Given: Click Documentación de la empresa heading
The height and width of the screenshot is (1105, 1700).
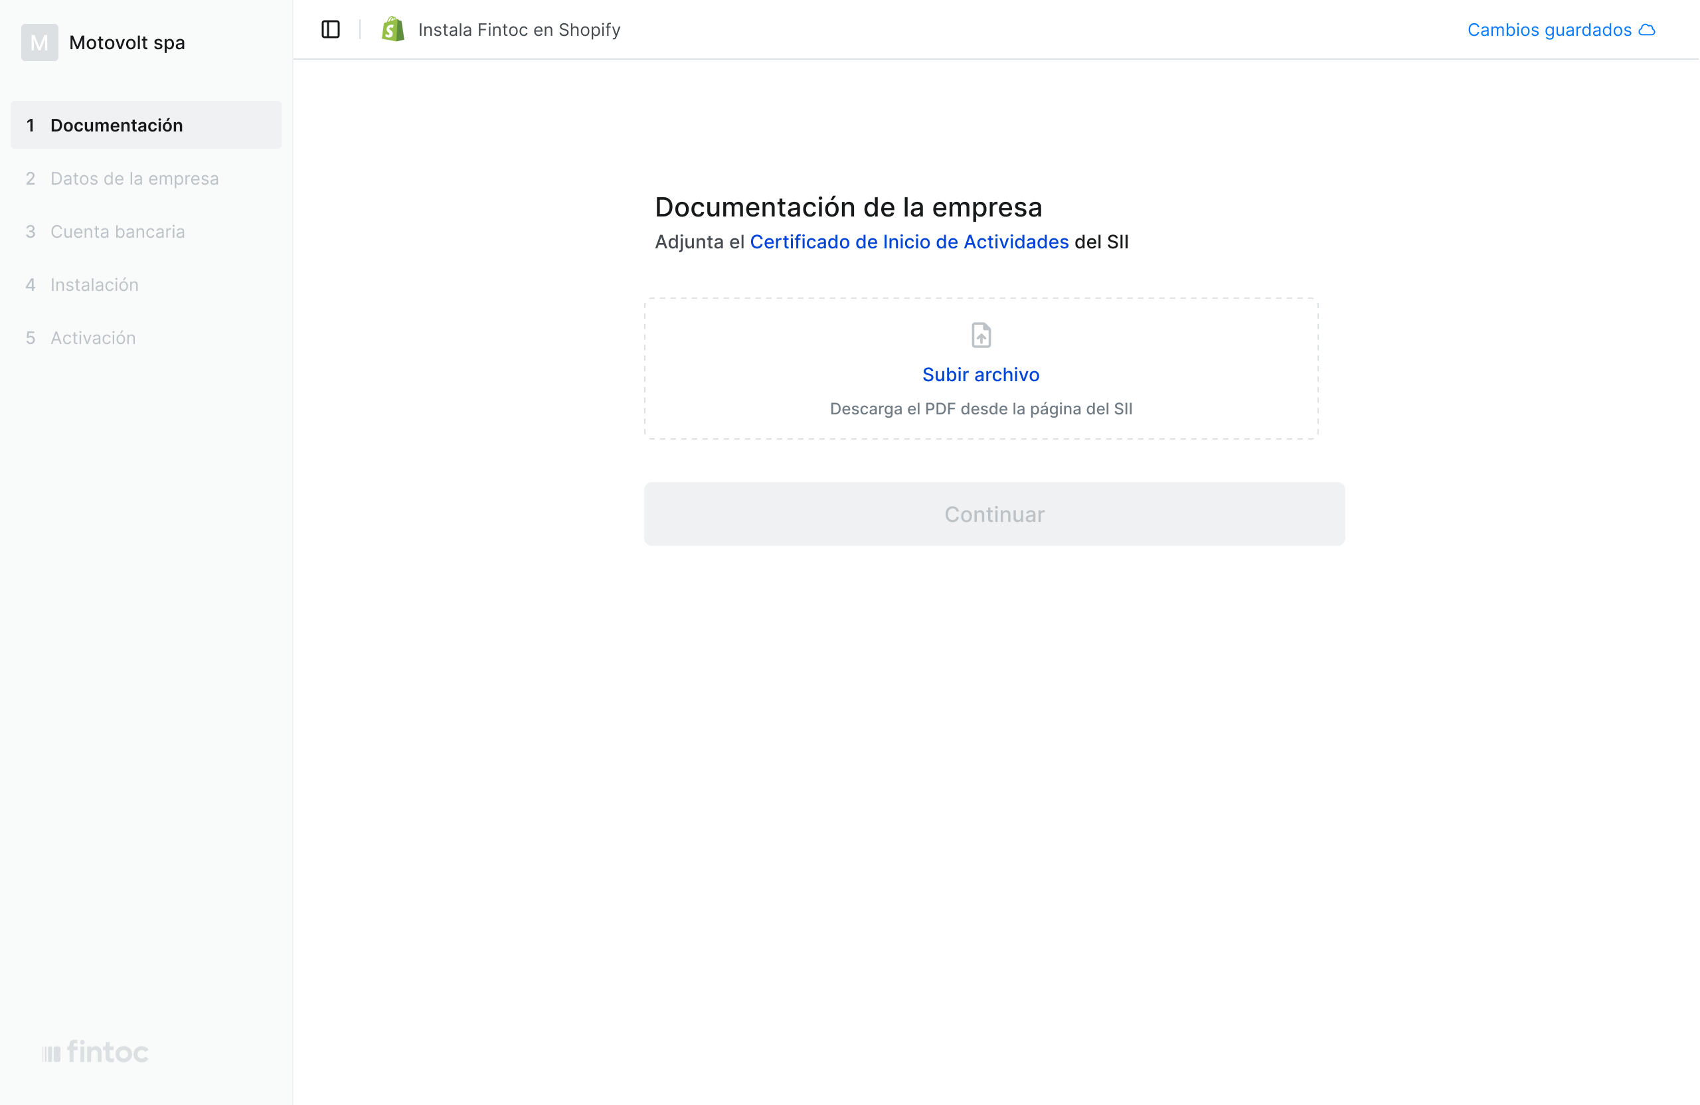Looking at the screenshot, I should (x=848, y=207).
